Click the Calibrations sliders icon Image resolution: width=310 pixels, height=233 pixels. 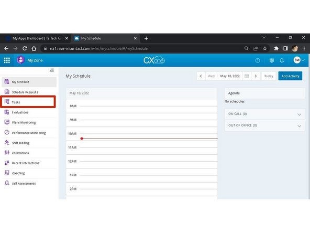coord(7,153)
